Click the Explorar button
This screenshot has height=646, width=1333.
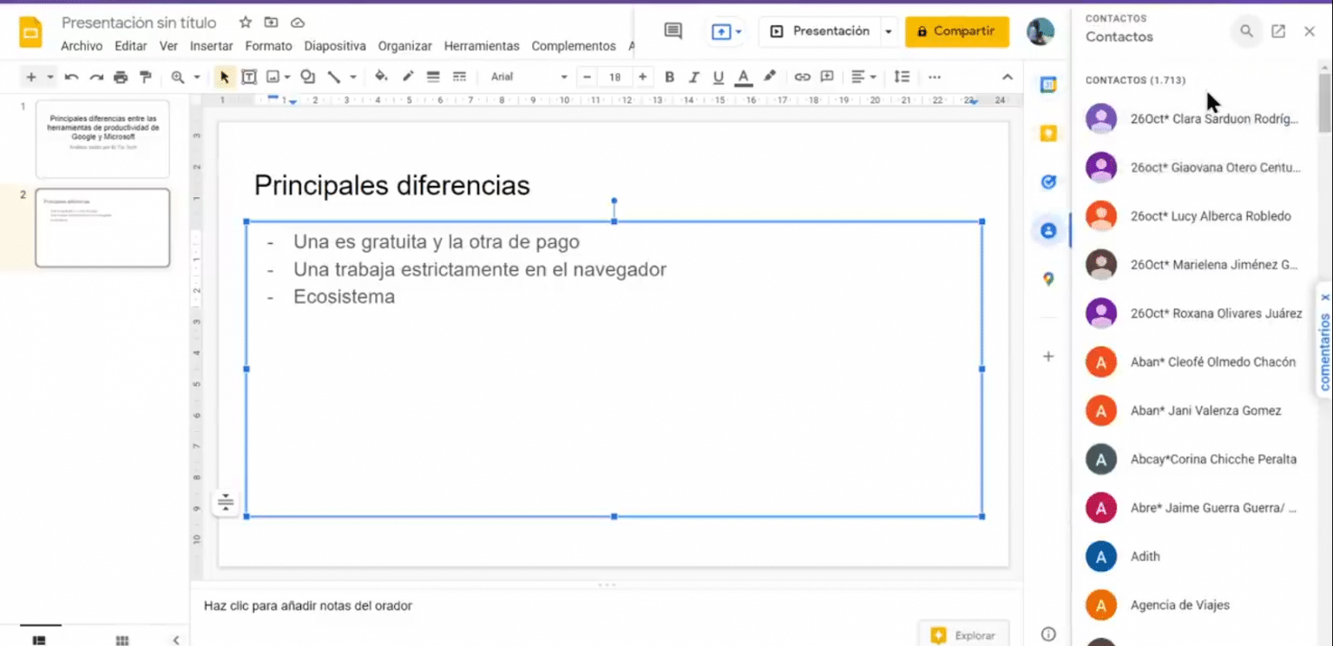click(x=963, y=634)
